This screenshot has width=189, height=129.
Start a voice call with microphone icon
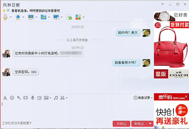[5, 17]
